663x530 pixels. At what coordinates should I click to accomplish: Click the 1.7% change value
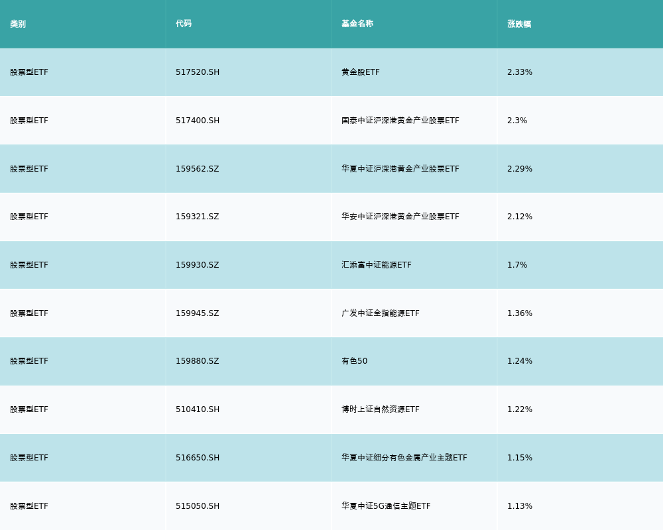[x=517, y=265]
